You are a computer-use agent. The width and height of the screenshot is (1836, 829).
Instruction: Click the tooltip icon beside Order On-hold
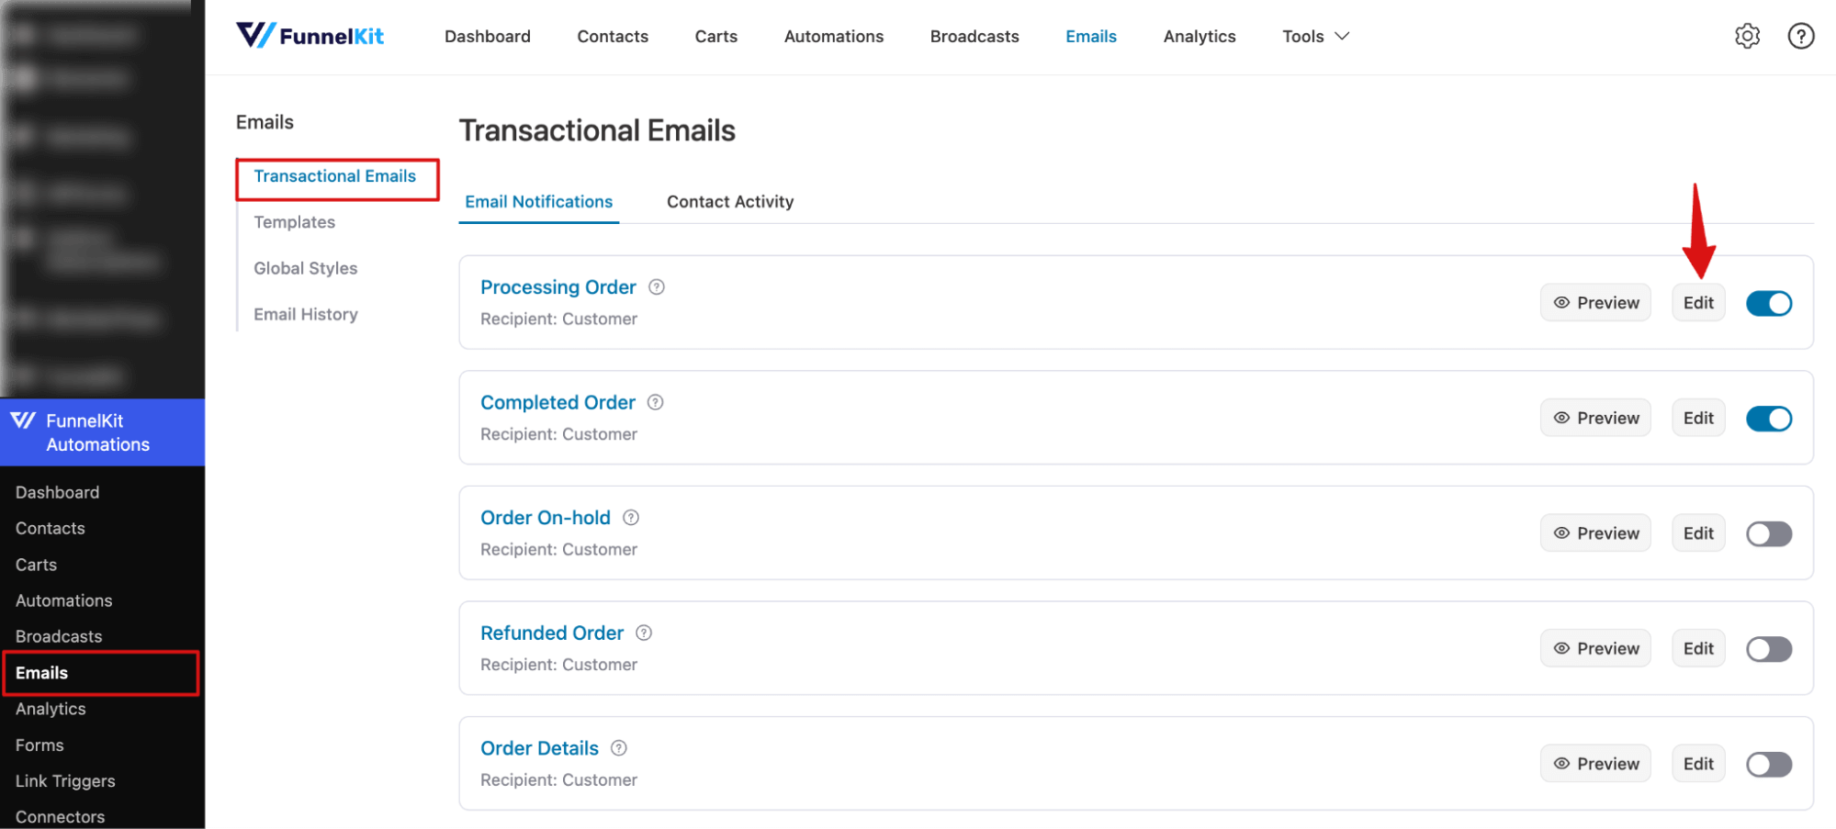pyautogui.click(x=630, y=518)
